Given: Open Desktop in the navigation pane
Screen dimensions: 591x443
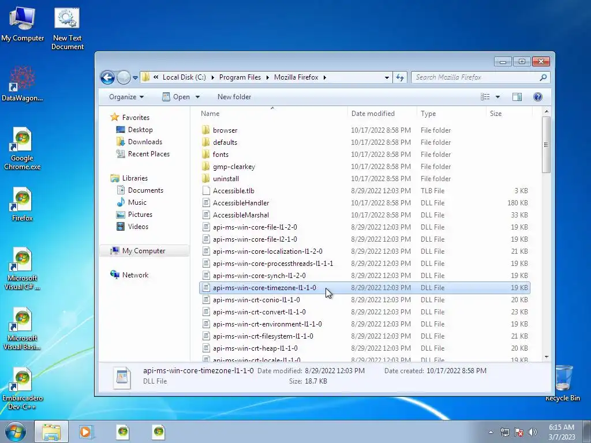Looking at the screenshot, I should [x=134, y=130].
